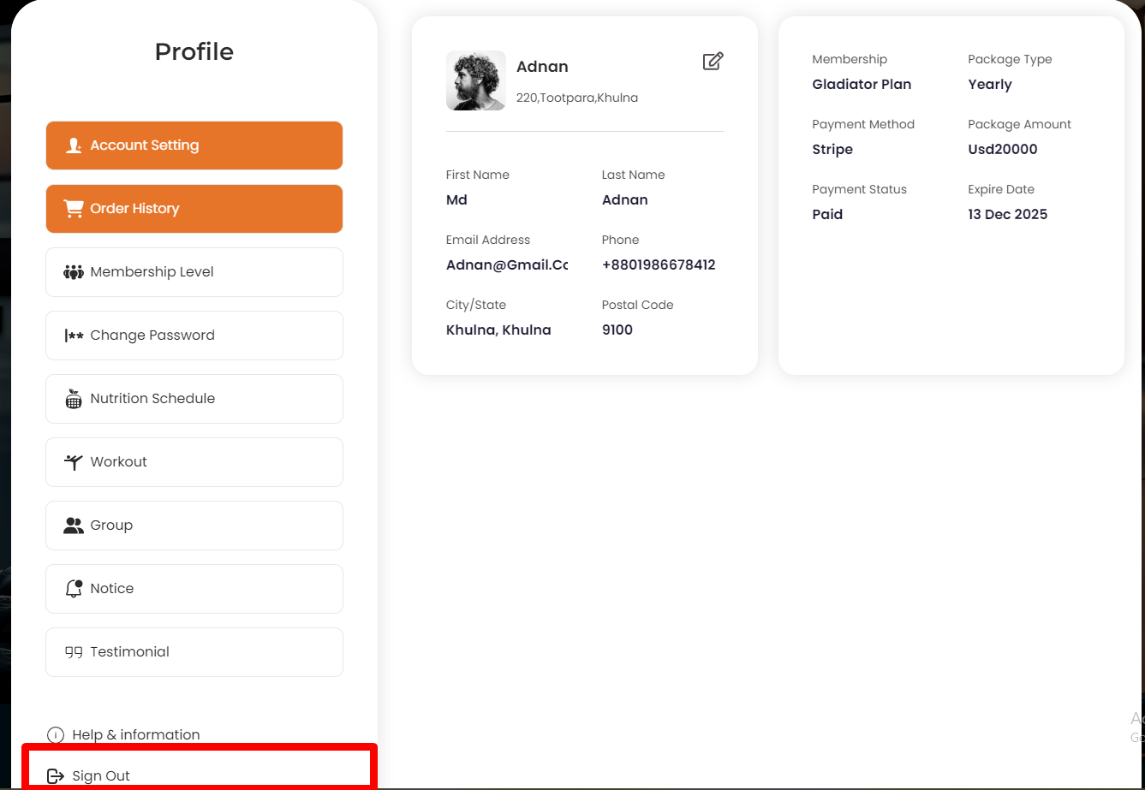Image resolution: width=1145 pixels, height=790 pixels.
Task: Go to Change Password page
Action: pos(194,336)
